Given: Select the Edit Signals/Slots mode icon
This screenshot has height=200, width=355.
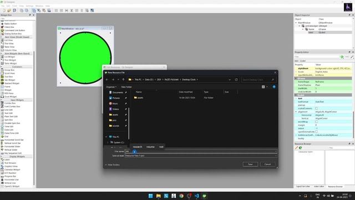Looking at the screenshot, I should click(x=39, y=11).
